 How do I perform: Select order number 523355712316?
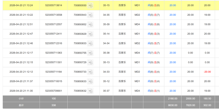pyautogui.click(x=54, y=43)
